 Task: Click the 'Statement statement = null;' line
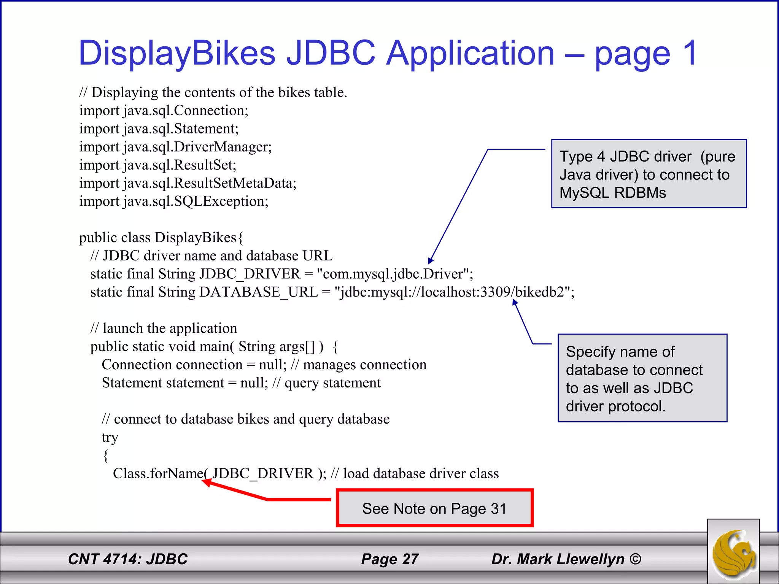(x=242, y=383)
